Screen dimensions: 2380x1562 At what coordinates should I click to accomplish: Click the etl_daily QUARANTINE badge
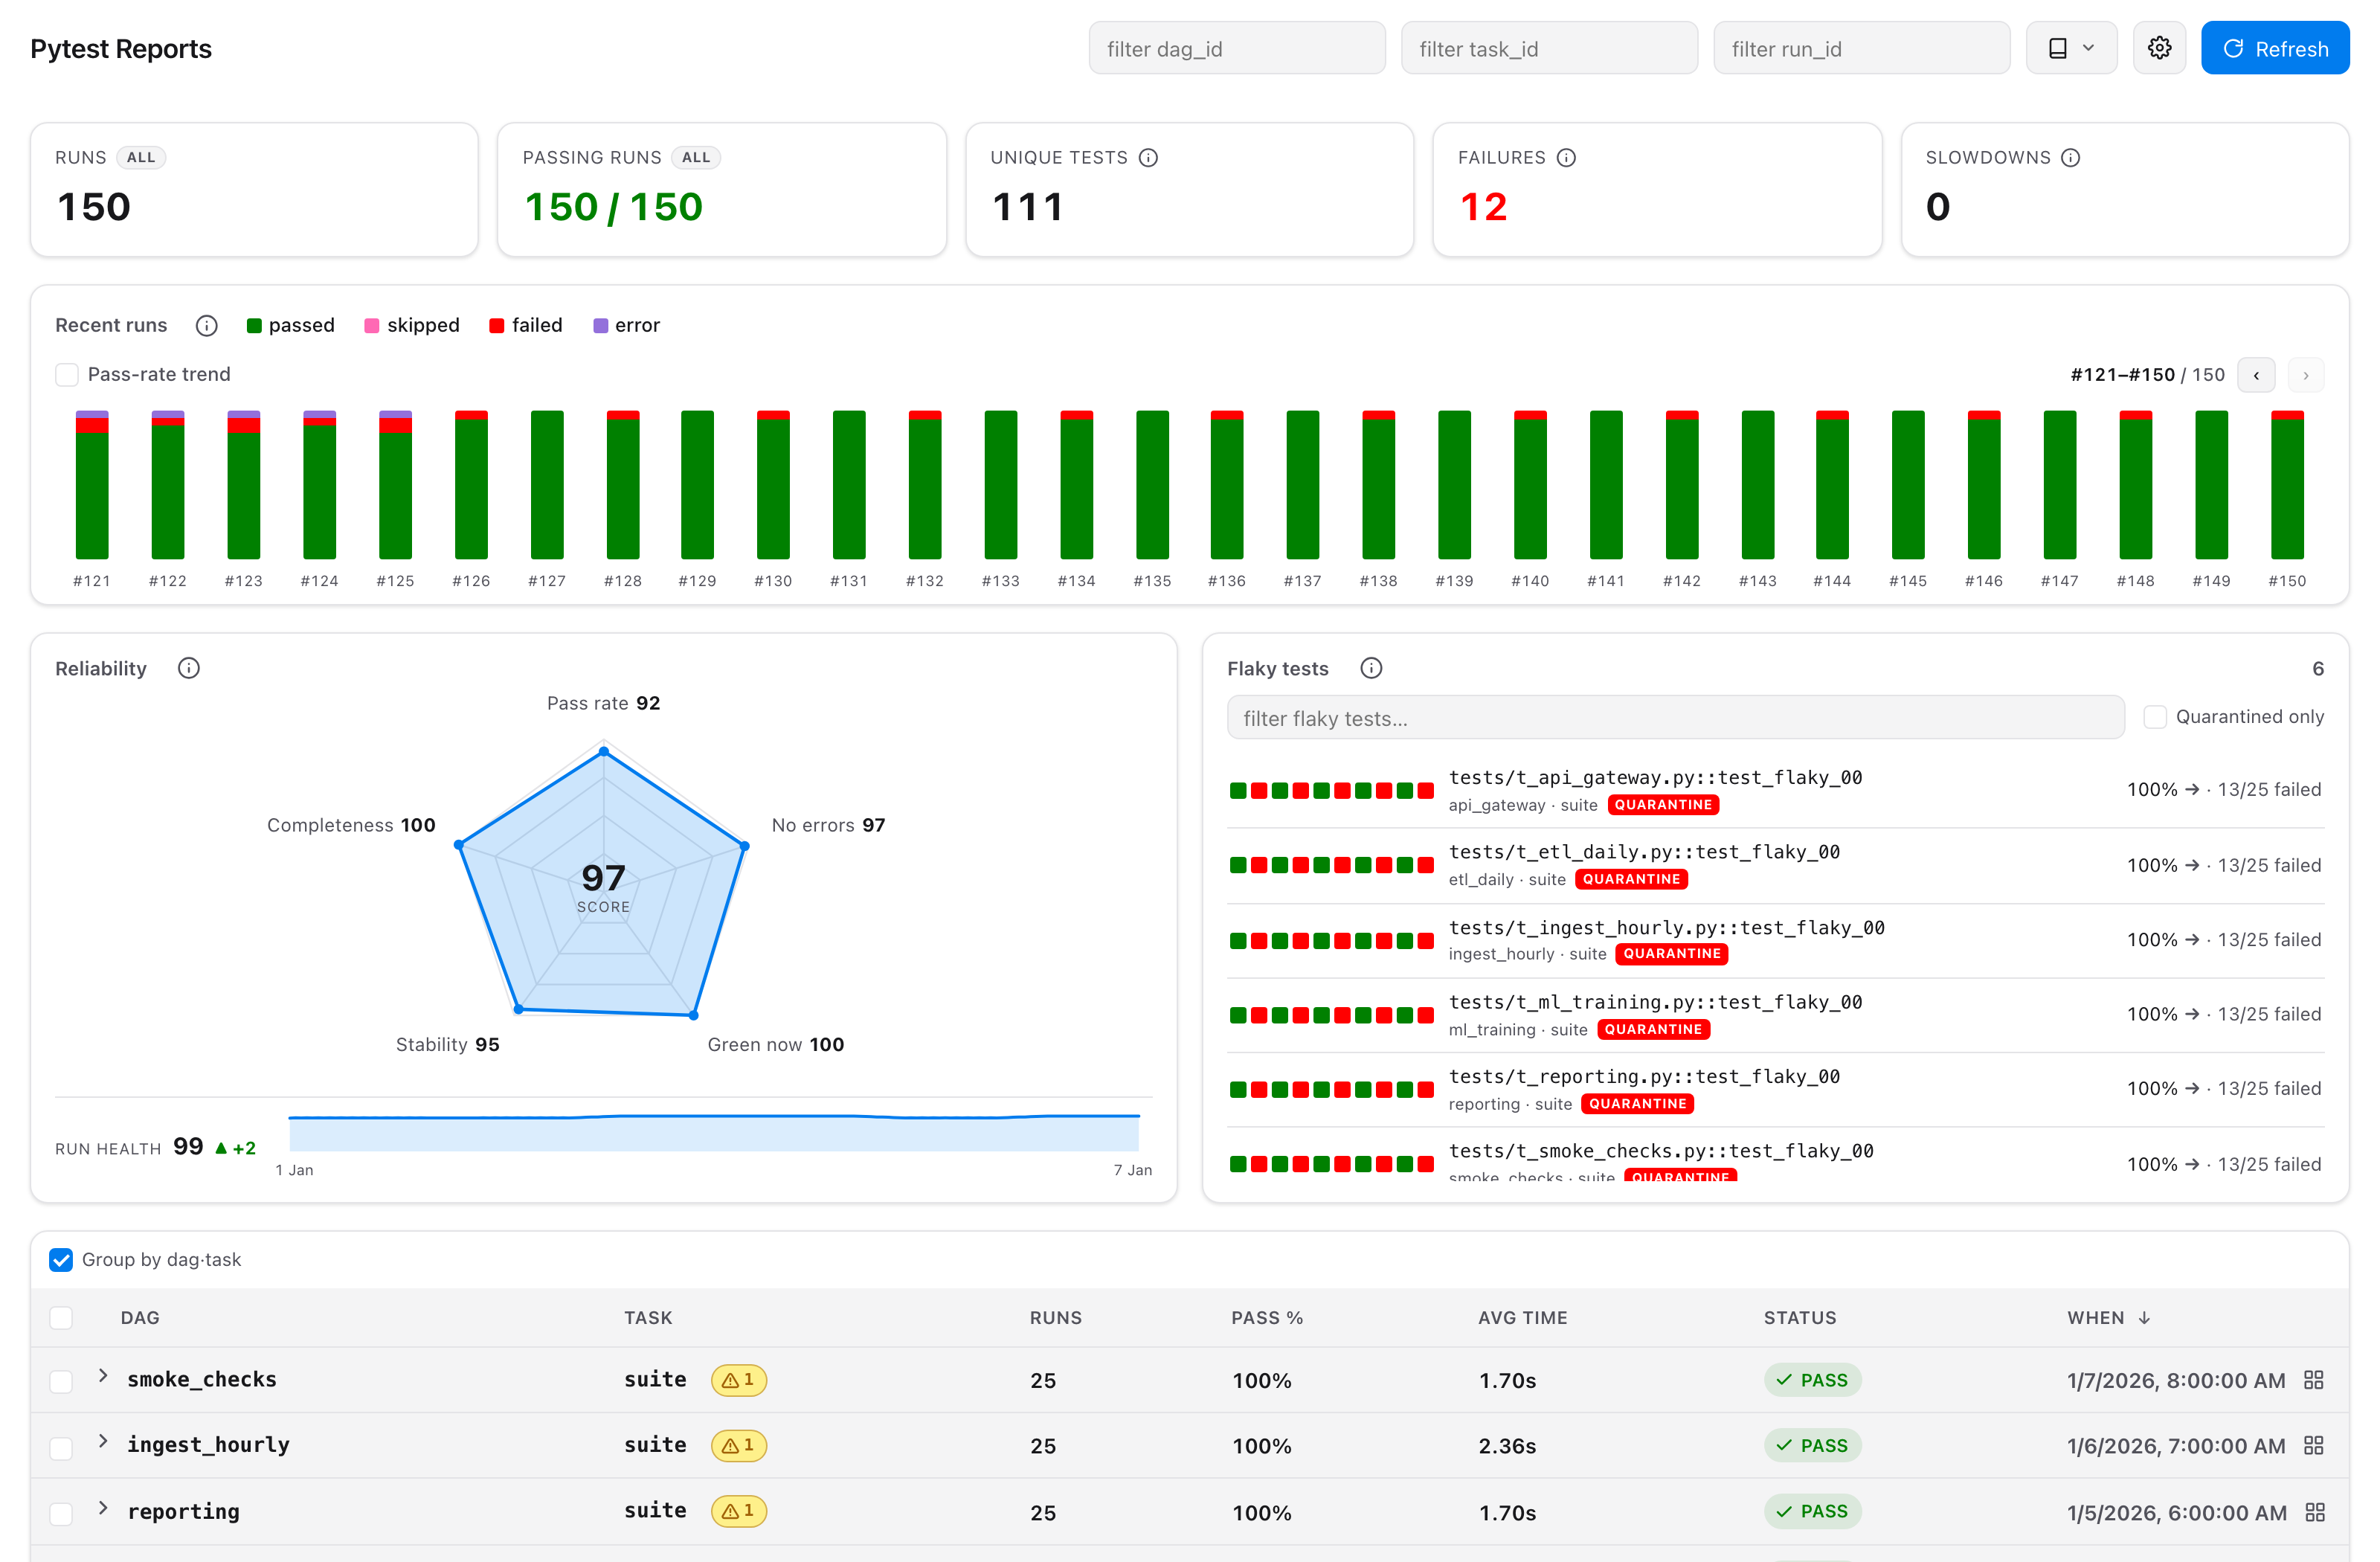tap(1631, 879)
